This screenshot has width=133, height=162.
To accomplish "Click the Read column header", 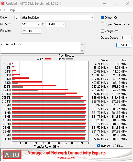I will (x=124, y=60).
